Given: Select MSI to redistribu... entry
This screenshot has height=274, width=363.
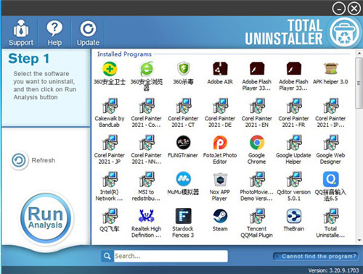Looking at the screenshot, I should pyautogui.click(x=147, y=186).
